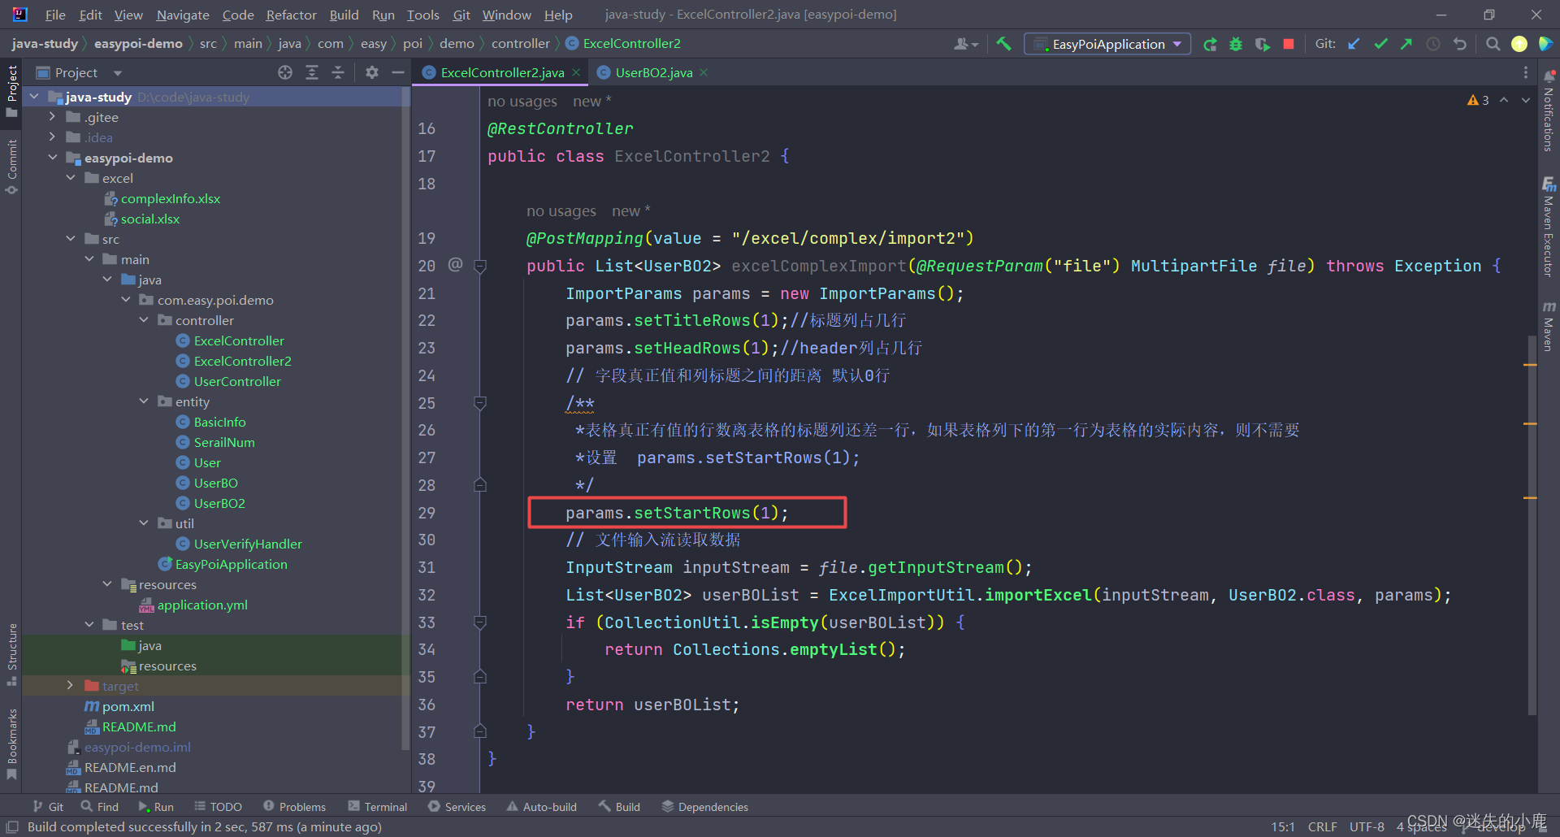Collapse the java-study root node
Screen dimensions: 1560x837
(34, 97)
